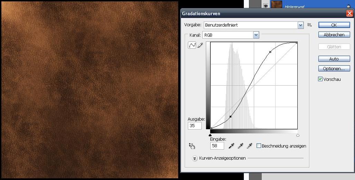Click the Abbrechen button
355x180 pixels.
[334, 35]
